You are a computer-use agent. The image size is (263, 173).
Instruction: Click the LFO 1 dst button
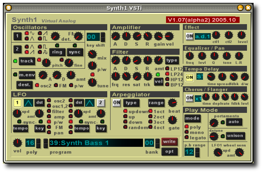(x=39, y=103)
